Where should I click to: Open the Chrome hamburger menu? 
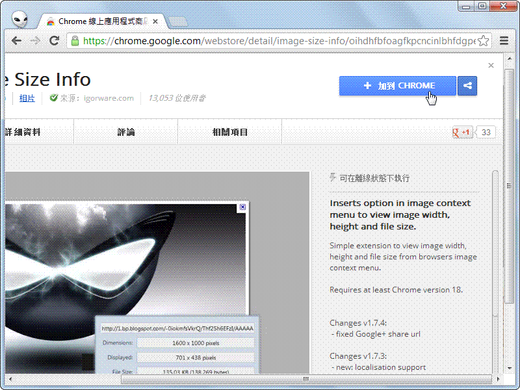tap(504, 41)
